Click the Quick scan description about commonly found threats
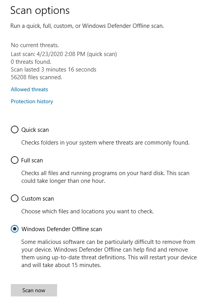This screenshot has width=215, height=303. tap(105, 143)
